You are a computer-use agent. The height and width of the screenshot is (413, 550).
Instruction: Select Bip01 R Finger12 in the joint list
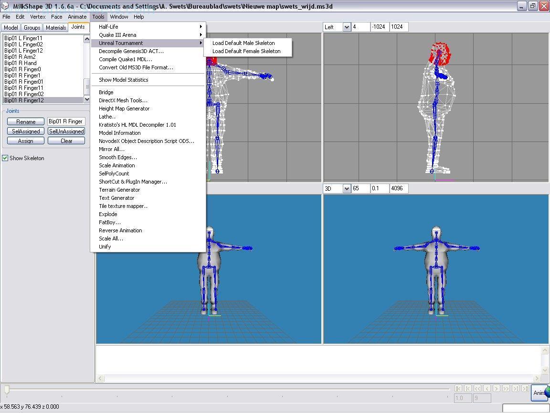tap(43, 100)
